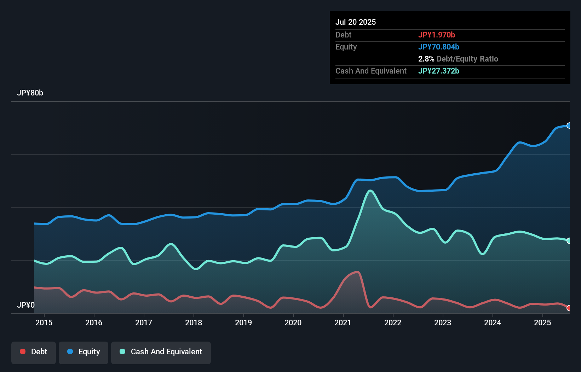Click the 2.8% Debt/Equity Ratio text
581x372 pixels.
click(x=458, y=59)
